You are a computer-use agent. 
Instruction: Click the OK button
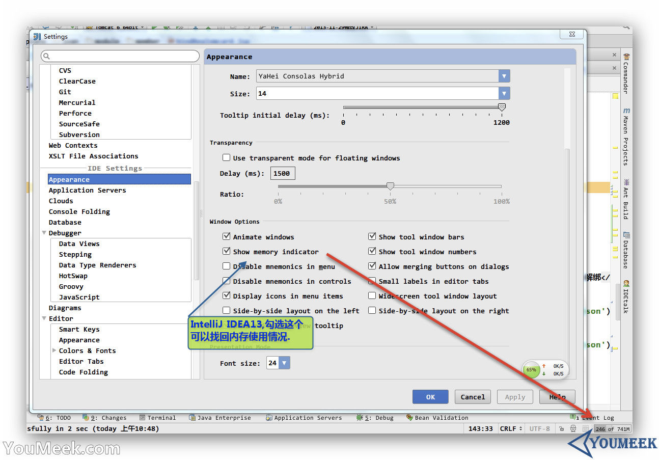coord(430,397)
